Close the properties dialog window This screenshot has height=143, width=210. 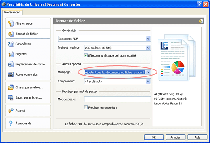coord(206,4)
